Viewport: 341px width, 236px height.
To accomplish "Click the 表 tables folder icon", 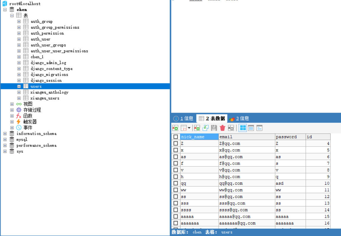I will coord(19,15).
